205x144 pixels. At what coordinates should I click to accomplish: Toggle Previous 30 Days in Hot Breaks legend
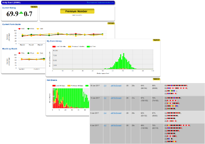pyautogui.click(x=75, y=86)
